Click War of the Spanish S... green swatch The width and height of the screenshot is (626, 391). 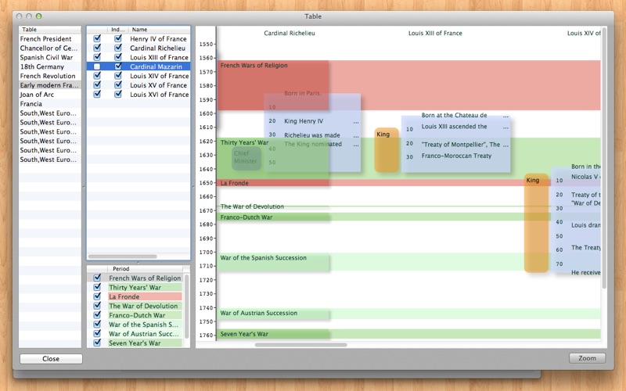pos(146,325)
